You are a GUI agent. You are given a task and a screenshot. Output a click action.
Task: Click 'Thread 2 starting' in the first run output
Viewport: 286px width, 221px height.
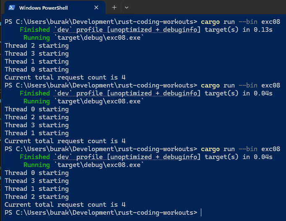tap(36, 46)
